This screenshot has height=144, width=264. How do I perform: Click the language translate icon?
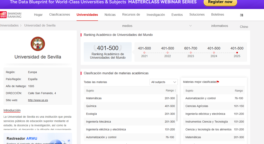(x=242, y=15)
